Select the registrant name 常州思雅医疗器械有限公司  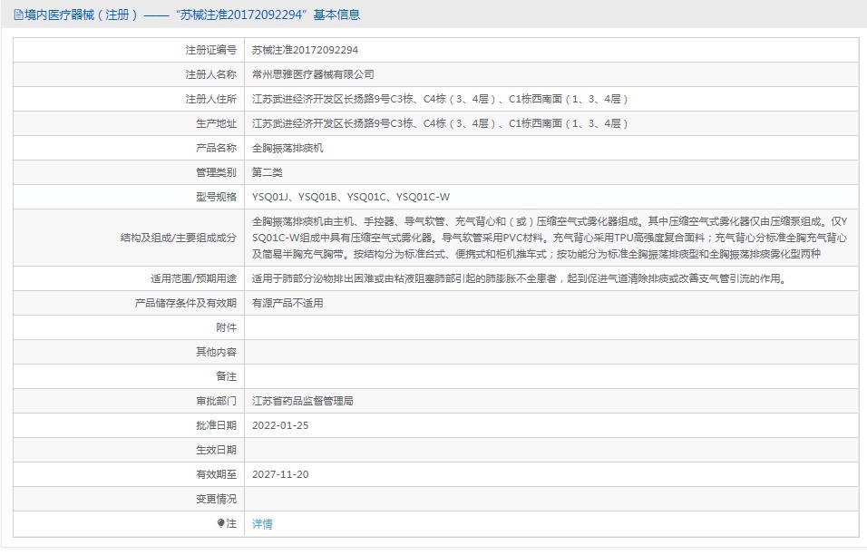[313, 74]
